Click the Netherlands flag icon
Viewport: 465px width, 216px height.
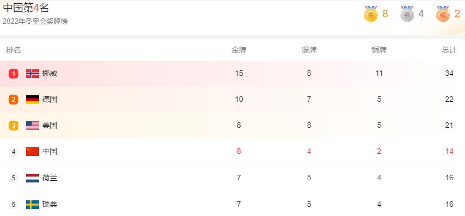32,178
